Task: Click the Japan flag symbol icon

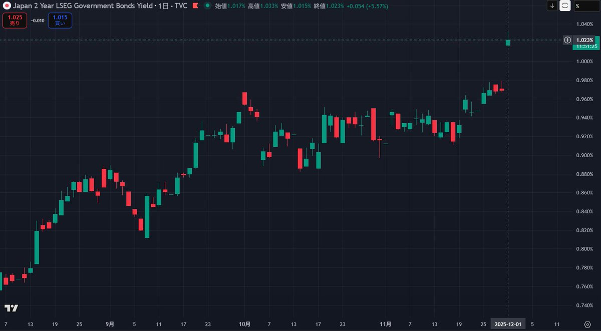Action: (7, 6)
